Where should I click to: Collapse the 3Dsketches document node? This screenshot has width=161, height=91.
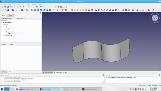click(x=2, y=22)
